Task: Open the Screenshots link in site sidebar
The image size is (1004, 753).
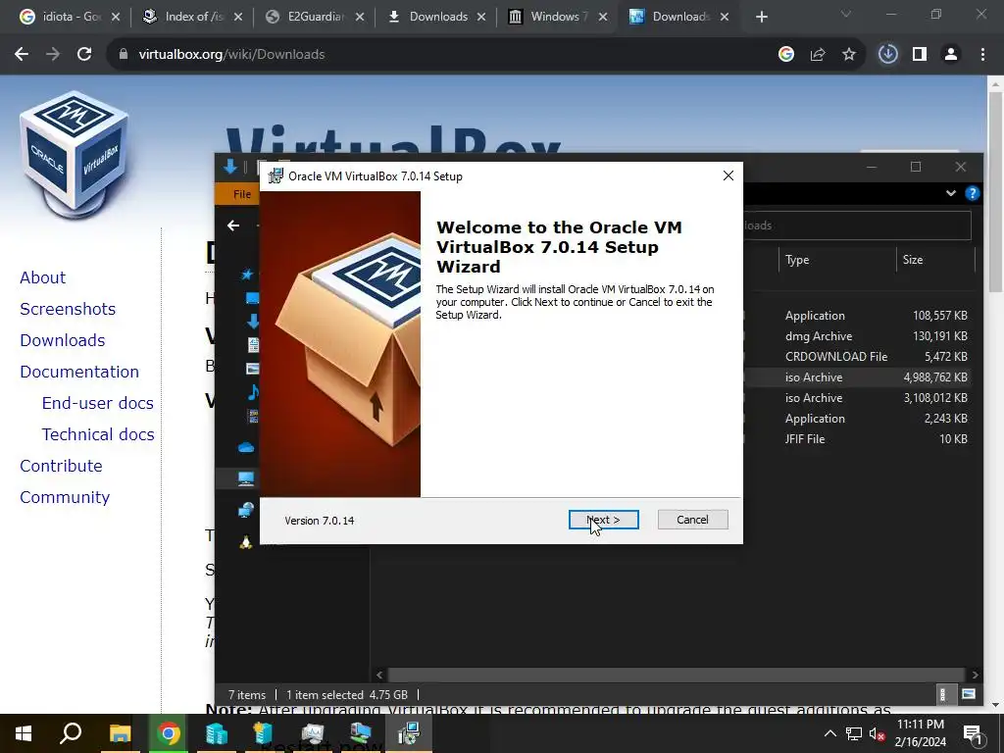Action: (x=68, y=309)
